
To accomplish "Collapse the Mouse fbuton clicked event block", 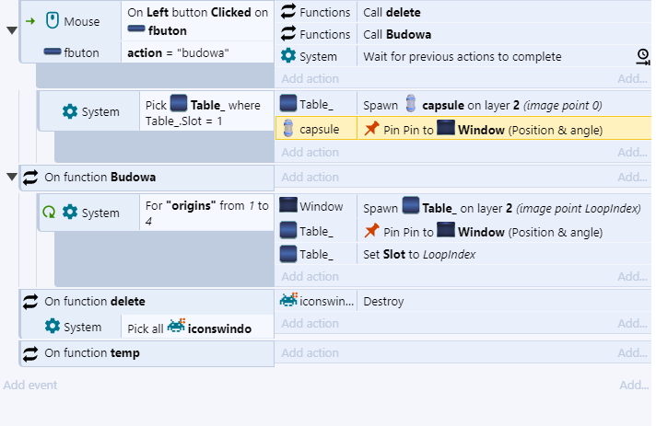I will [12, 30].
